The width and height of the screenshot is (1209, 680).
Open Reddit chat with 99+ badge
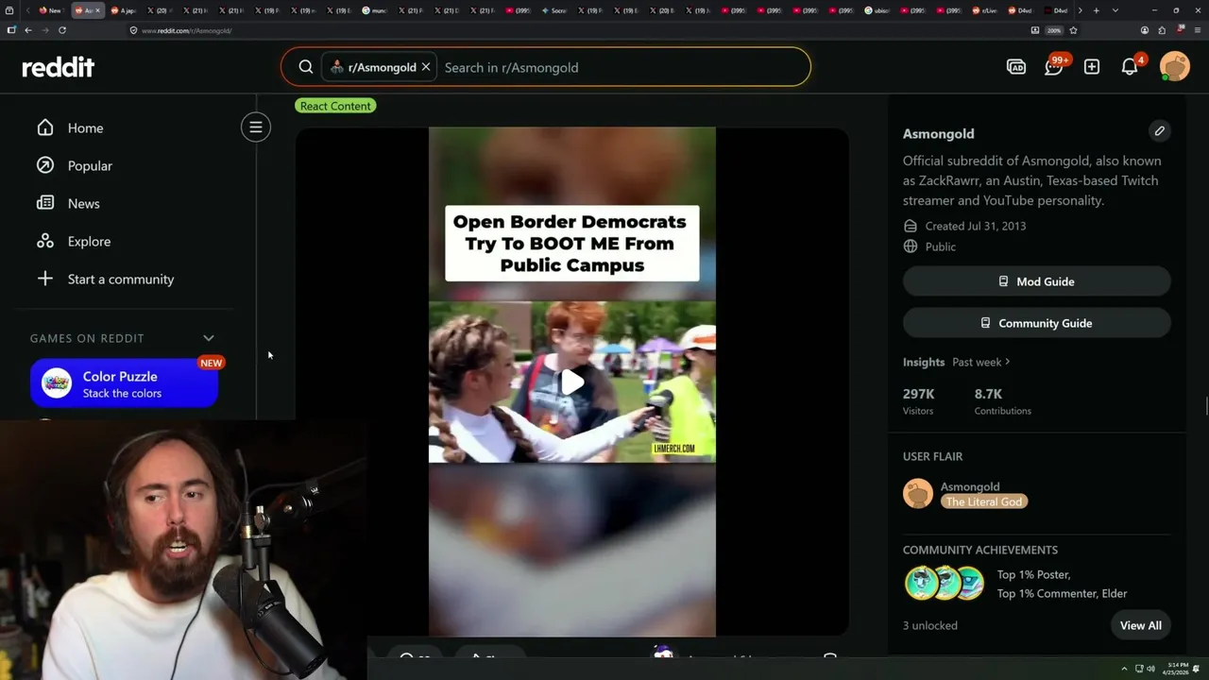click(1054, 66)
